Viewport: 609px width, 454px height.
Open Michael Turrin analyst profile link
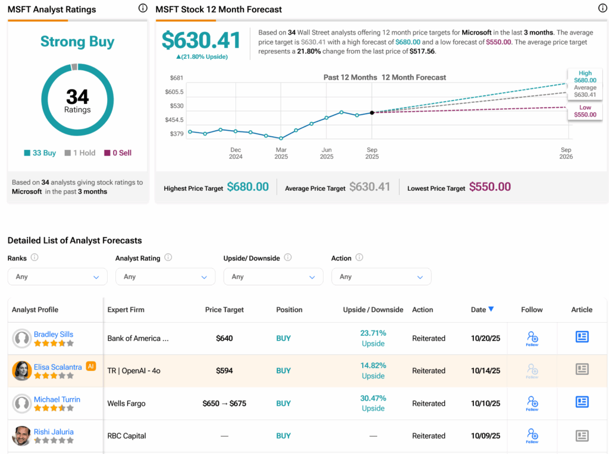coord(57,399)
